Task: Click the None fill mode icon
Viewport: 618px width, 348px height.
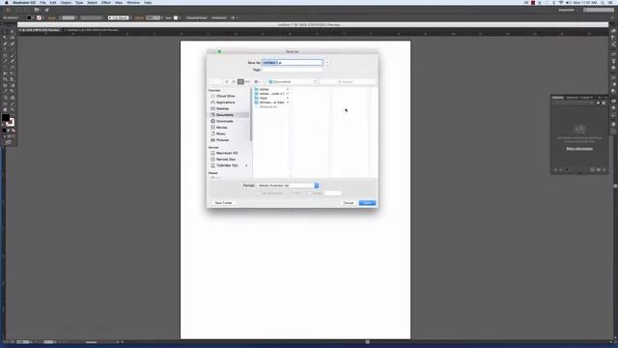Action: point(13,130)
